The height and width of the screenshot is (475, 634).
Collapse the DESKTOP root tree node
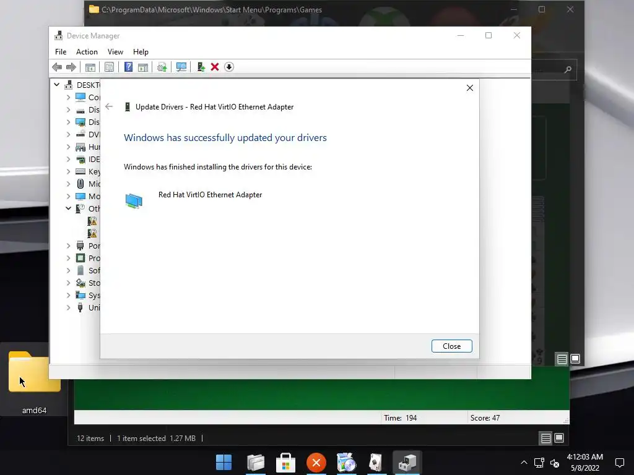click(x=56, y=85)
